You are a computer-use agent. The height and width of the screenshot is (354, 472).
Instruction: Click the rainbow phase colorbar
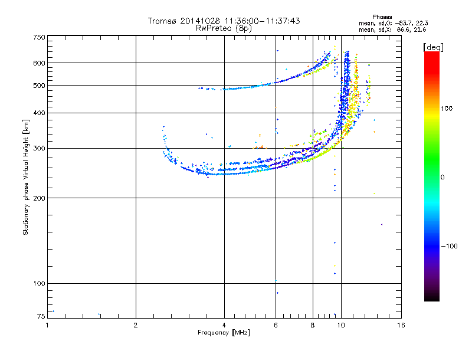point(432,176)
